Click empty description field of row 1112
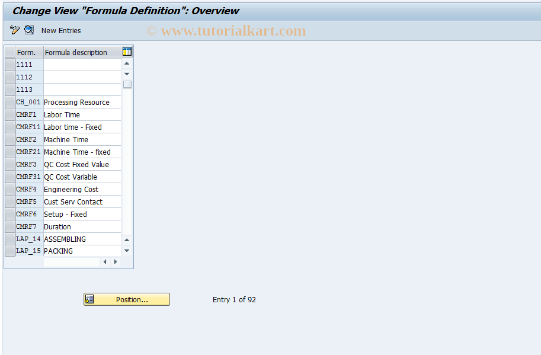The height and width of the screenshot is (355, 541). tap(82, 77)
